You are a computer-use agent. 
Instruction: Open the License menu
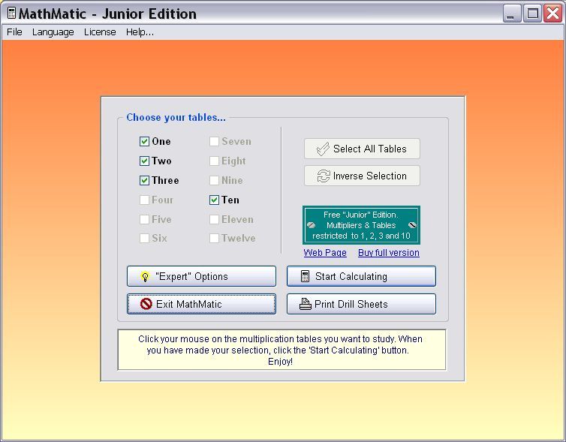point(100,32)
